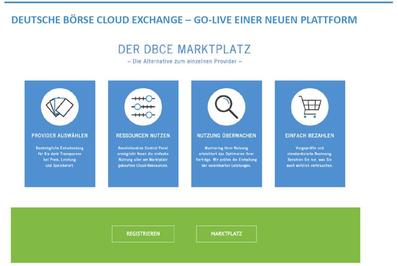Select the PROVIDER AUSWÄHLEN heading
Image resolution: width=398 pixels, height=266 pixels.
click(x=60, y=135)
